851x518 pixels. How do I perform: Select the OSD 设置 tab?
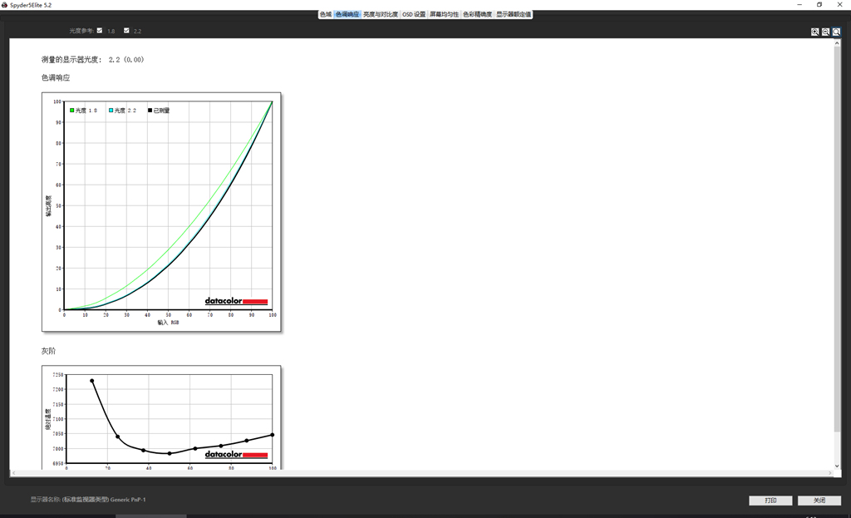tap(414, 14)
